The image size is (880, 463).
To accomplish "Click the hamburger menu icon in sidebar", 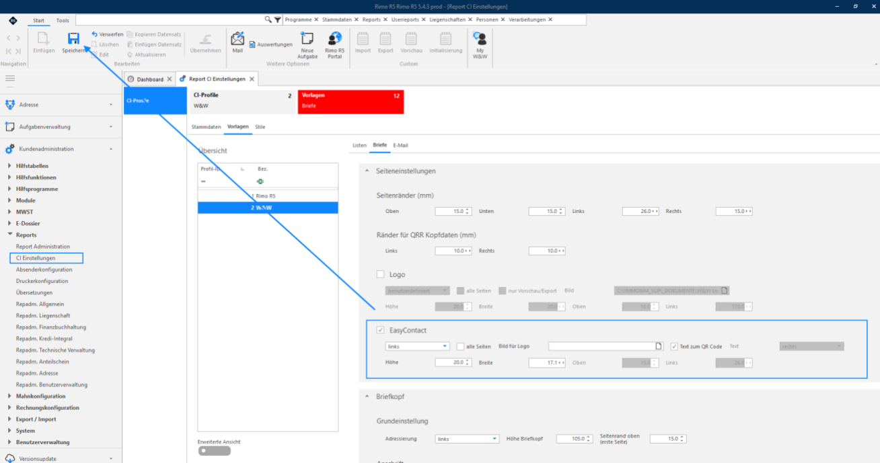I will click(x=10, y=79).
